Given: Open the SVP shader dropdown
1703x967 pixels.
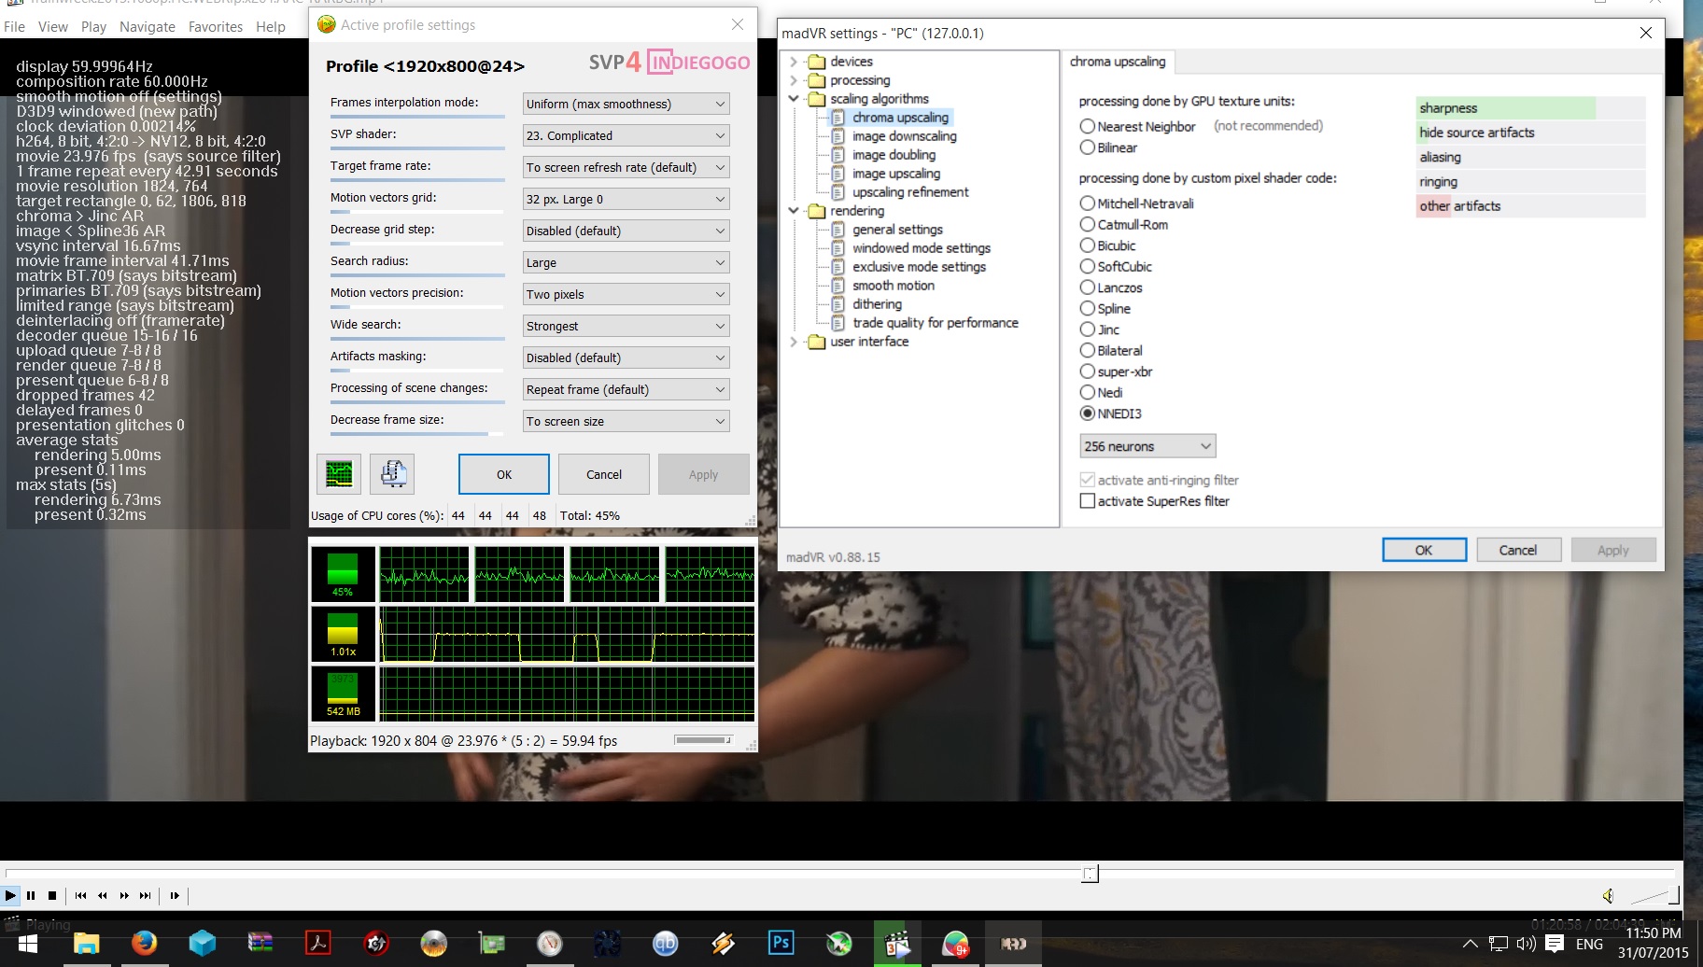Looking at the screenshot, I should click(626, 135).
